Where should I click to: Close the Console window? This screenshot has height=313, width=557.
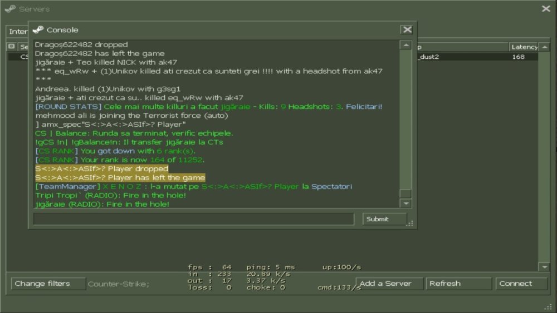point(407,30)
